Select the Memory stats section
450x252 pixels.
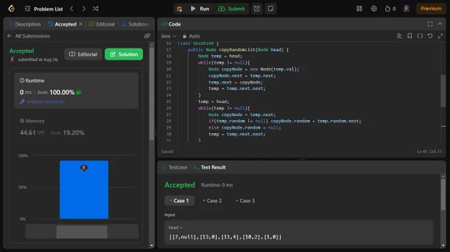tap(76, 127)
